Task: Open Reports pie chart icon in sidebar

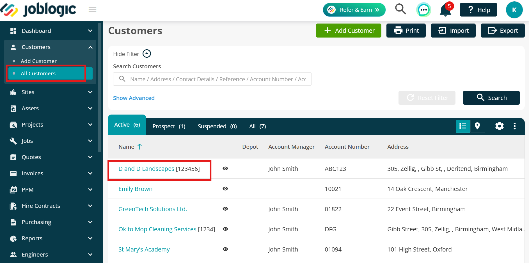Action: click(13, 238)
